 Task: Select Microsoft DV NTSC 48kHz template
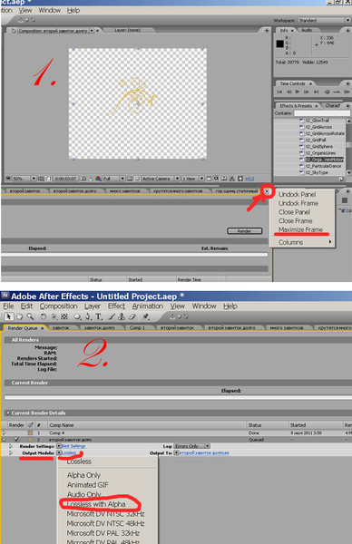pos(105,523)
